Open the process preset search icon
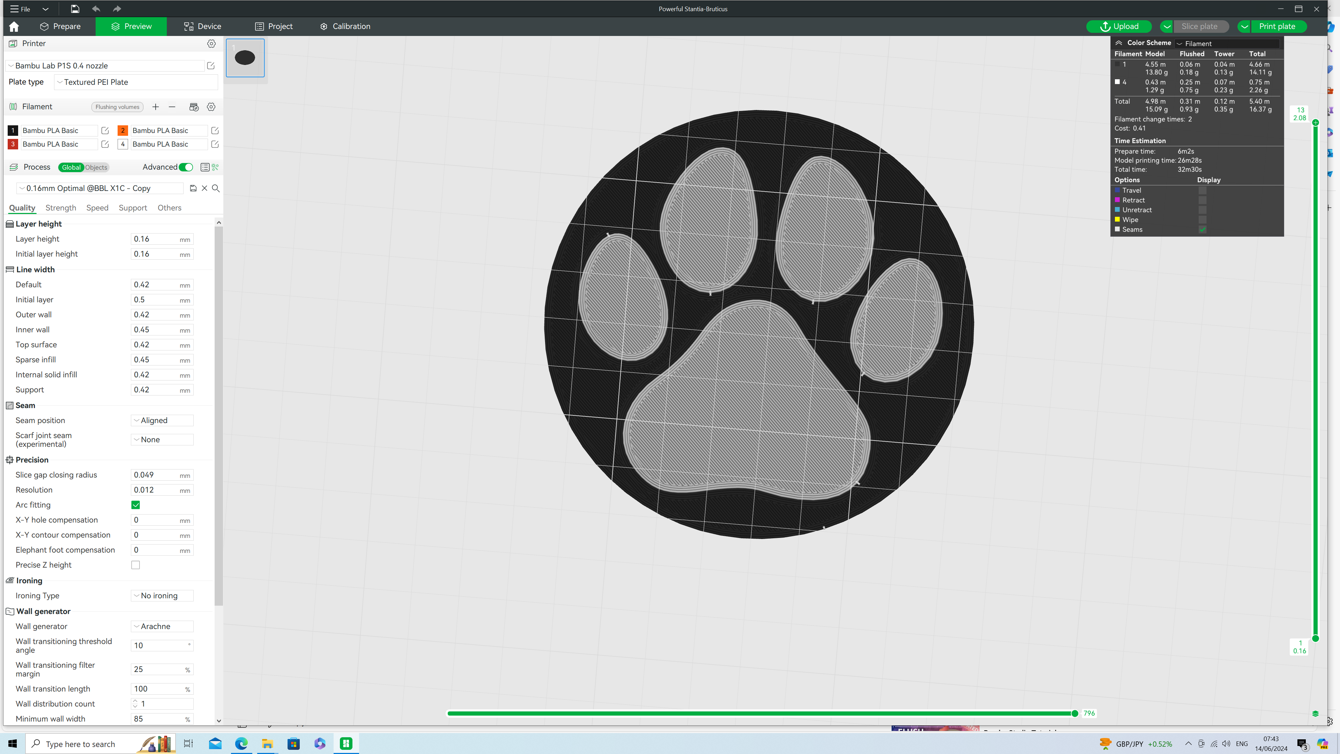The width and height of the screenshot is (1340, 754). tap(216, 188)
